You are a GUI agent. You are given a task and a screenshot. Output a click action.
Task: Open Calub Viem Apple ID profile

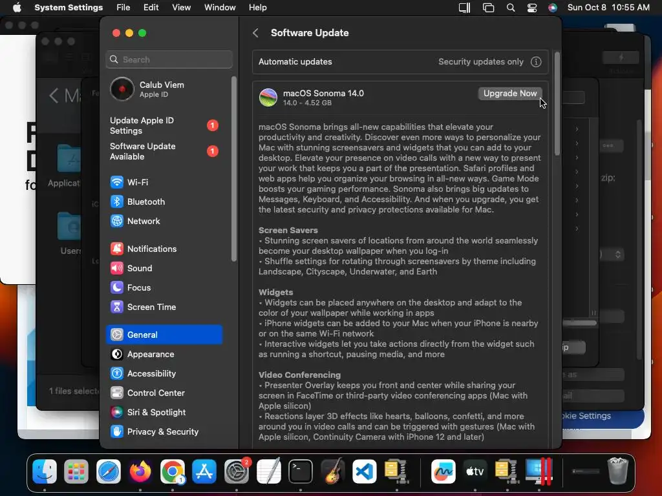(165, 89)
